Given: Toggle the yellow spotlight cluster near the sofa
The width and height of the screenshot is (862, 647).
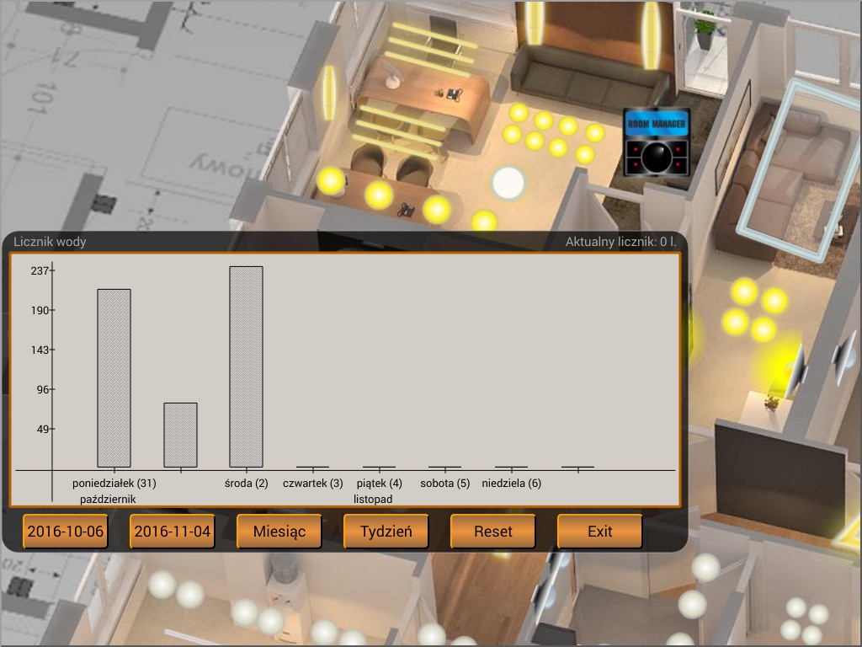Looking at the screenshot, I should 552,134.
